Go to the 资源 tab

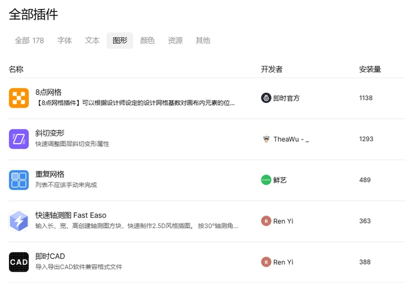(x=175, y=41)
